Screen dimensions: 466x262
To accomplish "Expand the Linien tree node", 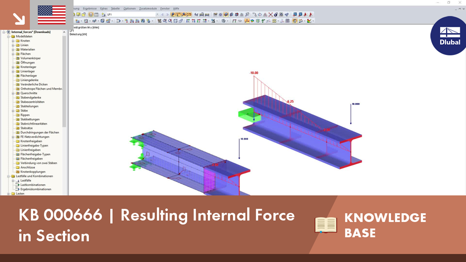I will point(13,45).
